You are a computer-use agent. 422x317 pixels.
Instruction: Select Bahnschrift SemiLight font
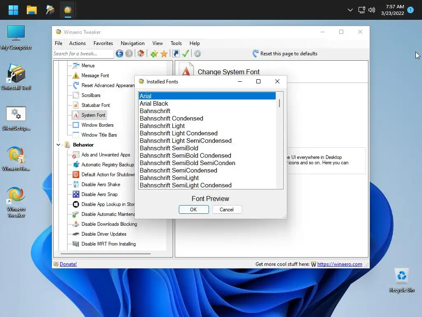tap(207, 178)
